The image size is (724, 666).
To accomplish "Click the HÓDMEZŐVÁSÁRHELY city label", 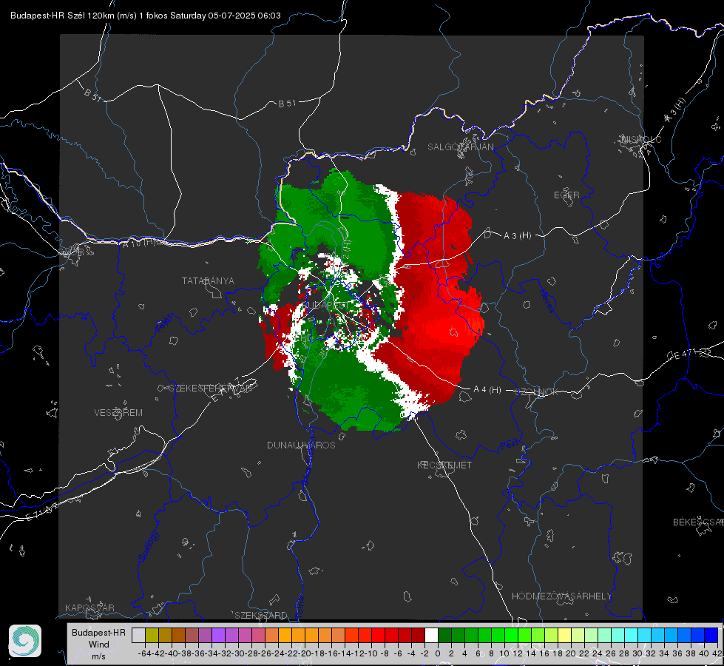I will click(x=562, y=596).
